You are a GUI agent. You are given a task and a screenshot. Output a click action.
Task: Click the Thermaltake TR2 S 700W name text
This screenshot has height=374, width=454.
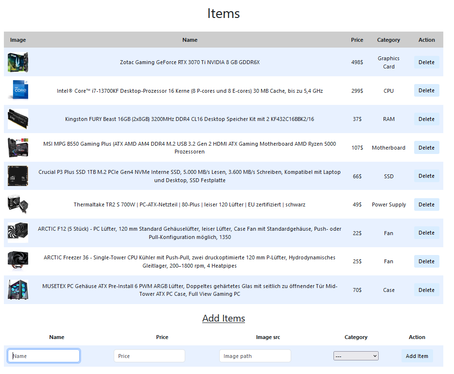pyautogui.click(x=190, y=204)
